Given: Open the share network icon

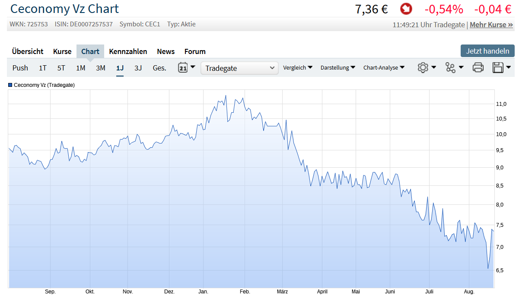Looking at the screenshot, I should (450, 67).
